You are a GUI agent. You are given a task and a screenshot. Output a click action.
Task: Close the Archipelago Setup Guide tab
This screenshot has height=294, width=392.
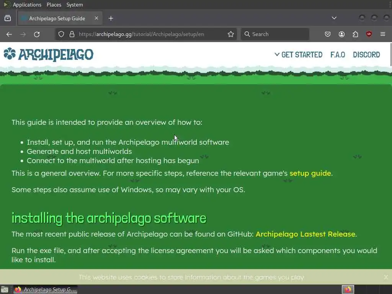pyautogui.click(x=96, y=18)
